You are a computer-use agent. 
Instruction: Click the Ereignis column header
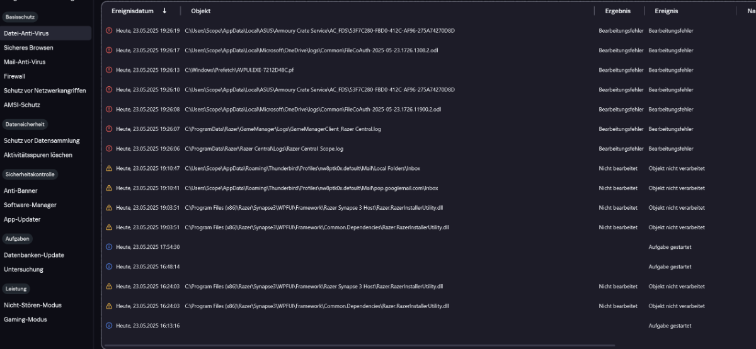point(667,11)
